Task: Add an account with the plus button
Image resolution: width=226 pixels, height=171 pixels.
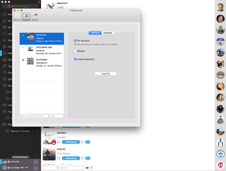Action: coord(22,116)
